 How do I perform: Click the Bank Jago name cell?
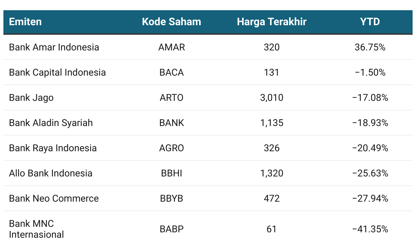31,98
